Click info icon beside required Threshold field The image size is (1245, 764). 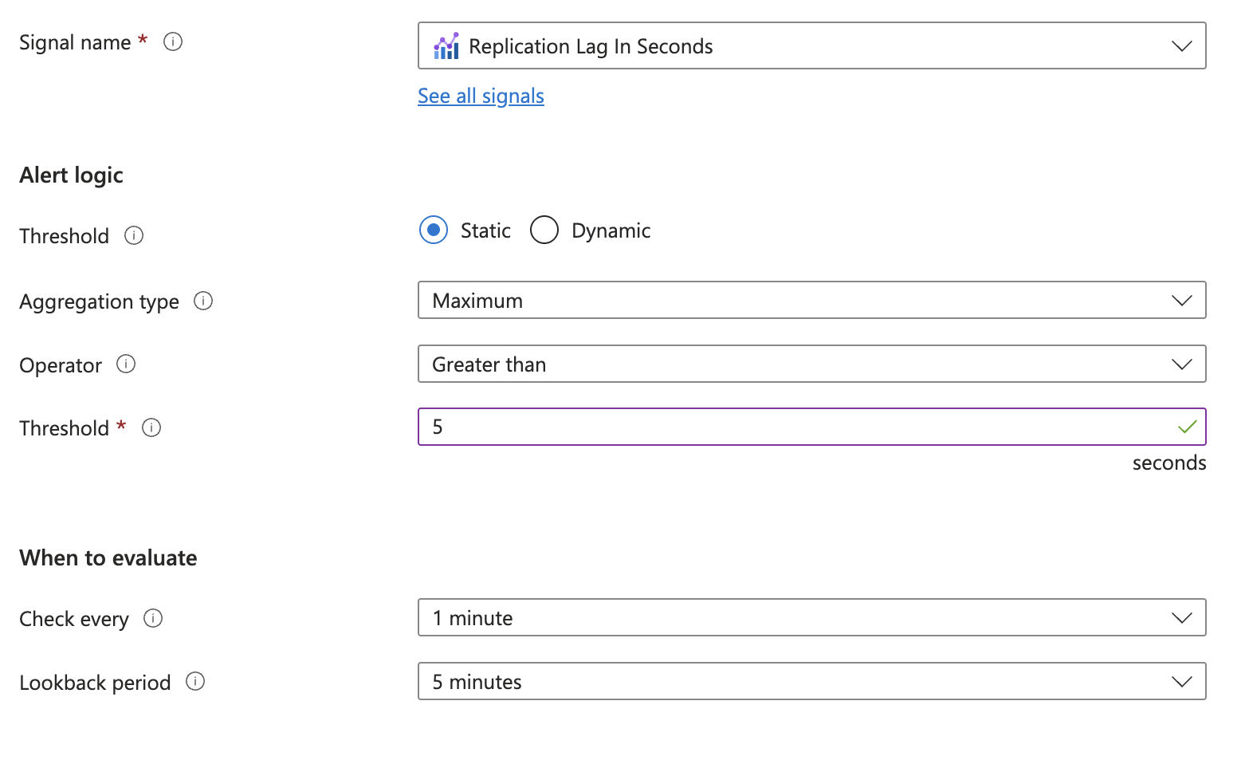click(151, 427)
